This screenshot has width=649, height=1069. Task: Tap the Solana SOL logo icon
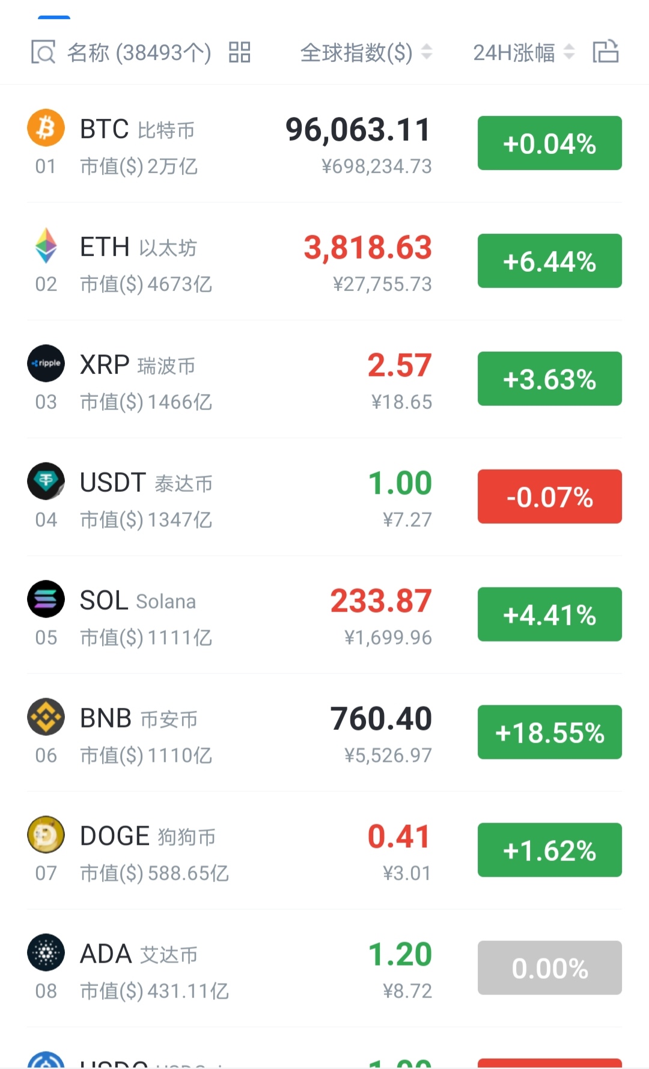tap(46, 599)
